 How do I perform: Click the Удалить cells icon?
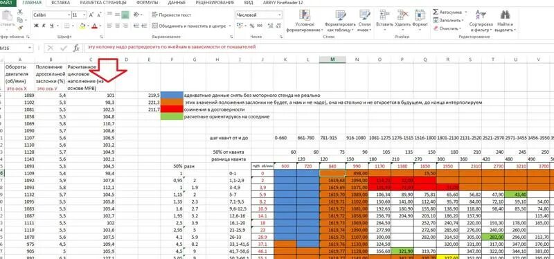click(x=402, y=15)
